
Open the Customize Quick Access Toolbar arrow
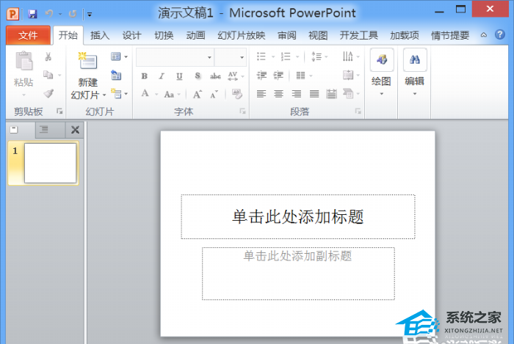(x=89, y=14)
